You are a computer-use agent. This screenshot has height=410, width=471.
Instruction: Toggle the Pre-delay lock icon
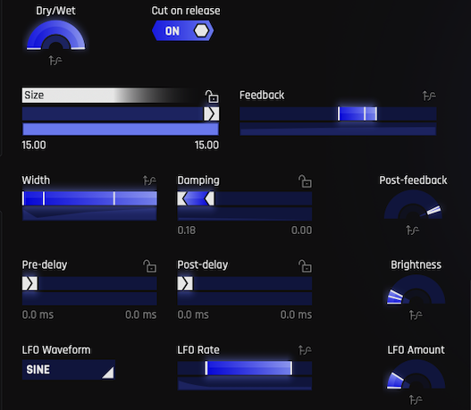click(149, 266)
